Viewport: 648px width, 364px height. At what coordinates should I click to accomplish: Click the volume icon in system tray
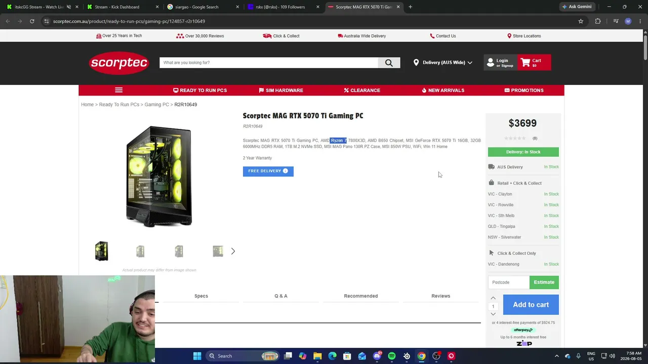click(612, 356)
